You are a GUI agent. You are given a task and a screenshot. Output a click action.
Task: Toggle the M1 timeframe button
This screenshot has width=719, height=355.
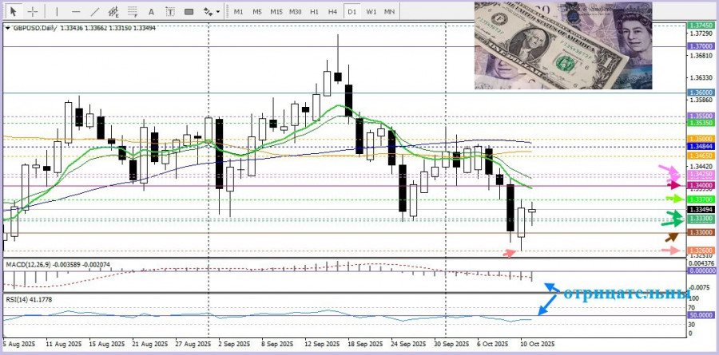(x=238, y=12)
